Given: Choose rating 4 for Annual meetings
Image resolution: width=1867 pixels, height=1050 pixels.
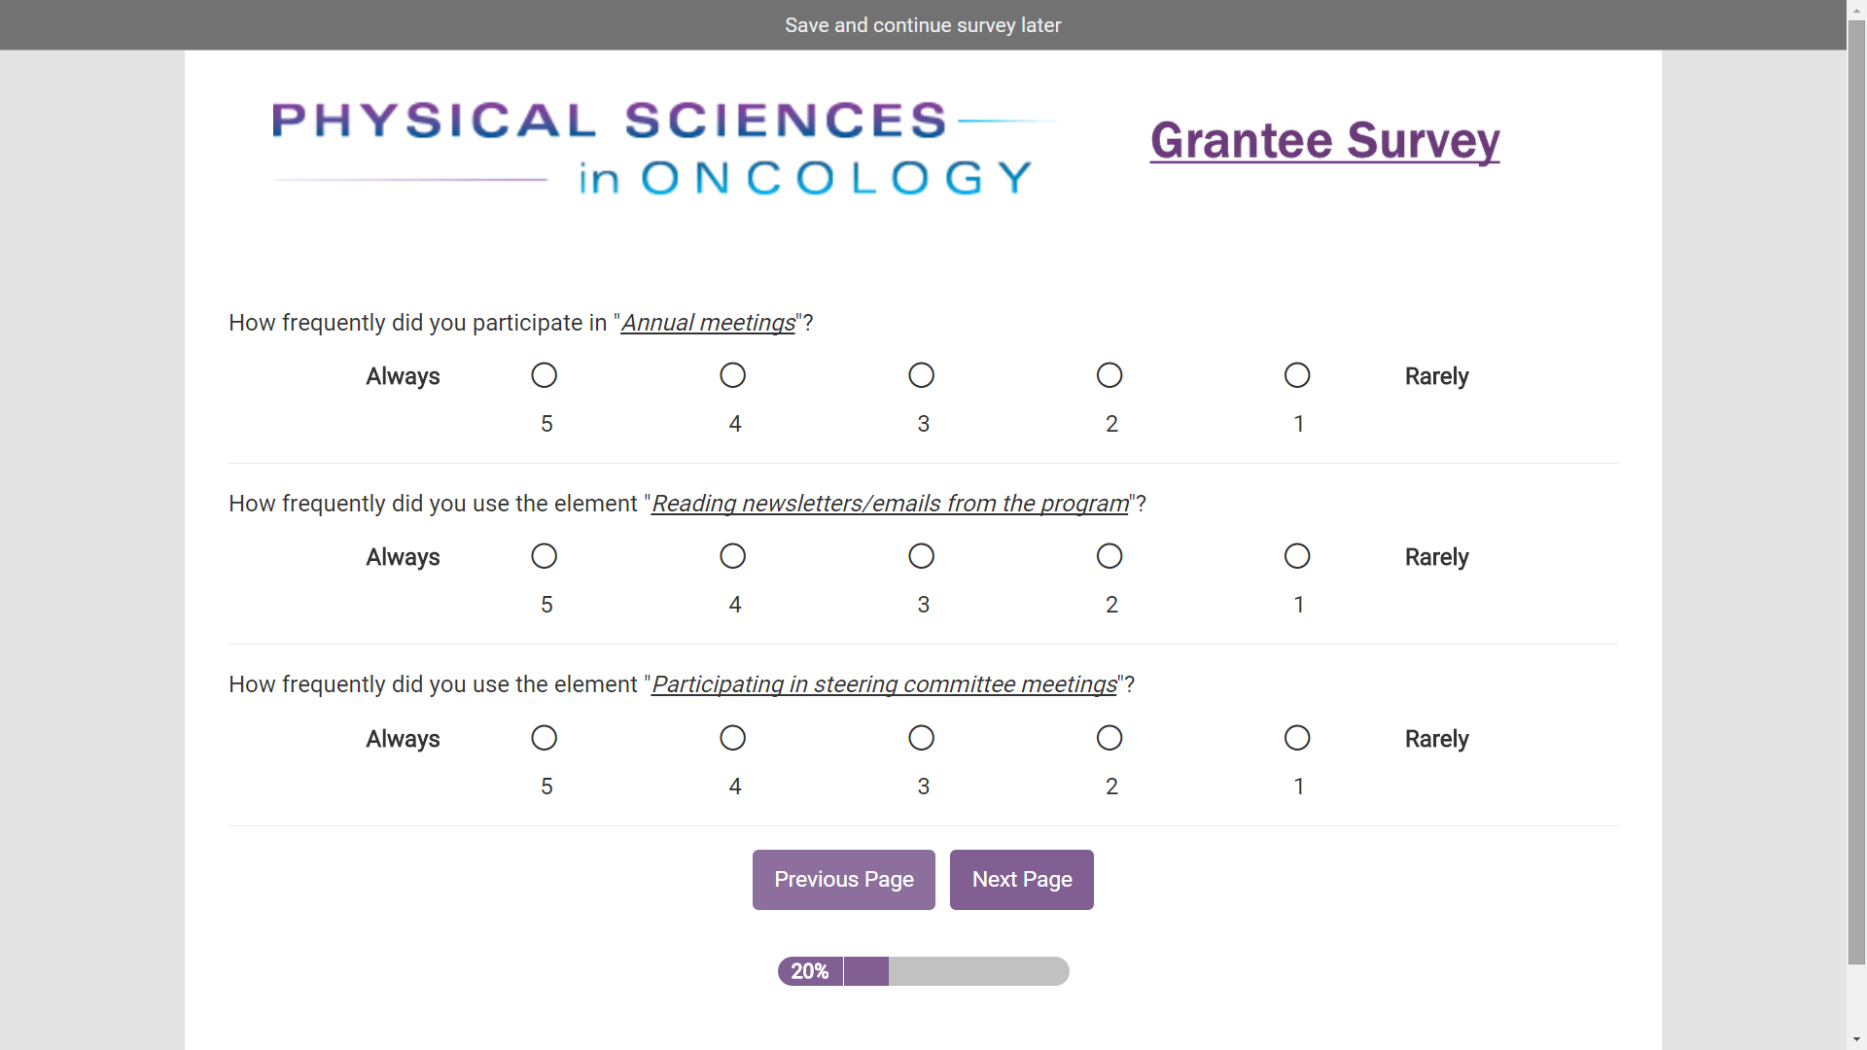Looking at the screenshot, I should click(x=732, y=375).
